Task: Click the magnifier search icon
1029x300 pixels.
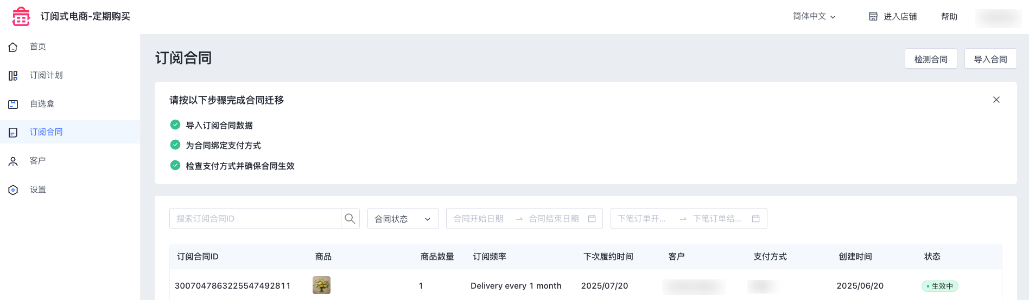Action: [x=350, y=219]
